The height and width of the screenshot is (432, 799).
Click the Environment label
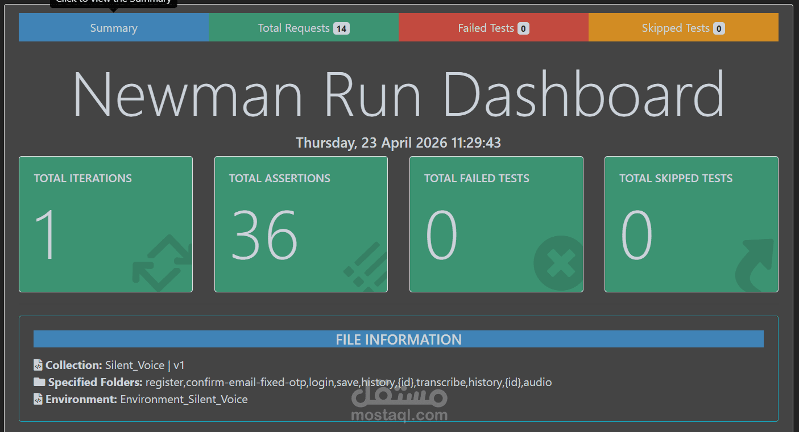(x=81, y=399)
